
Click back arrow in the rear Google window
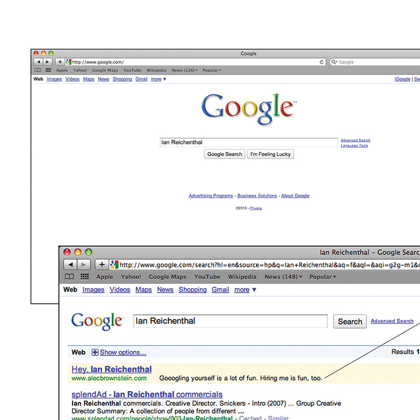pyautogui.click(x=38, y=62)
